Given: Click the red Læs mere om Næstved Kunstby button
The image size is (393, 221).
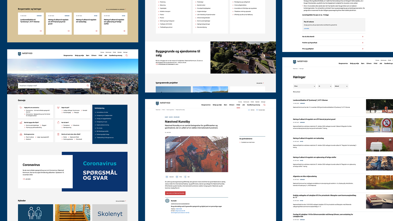Looking at the screenshot, I should [175, 193].
